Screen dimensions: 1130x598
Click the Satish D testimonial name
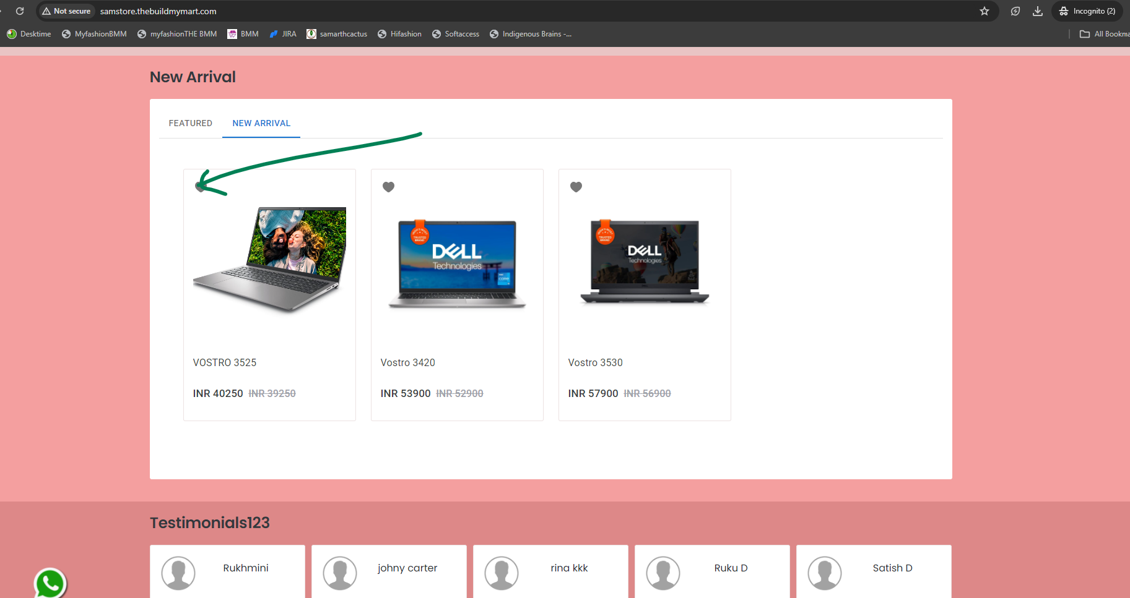(x=892, y=568)
